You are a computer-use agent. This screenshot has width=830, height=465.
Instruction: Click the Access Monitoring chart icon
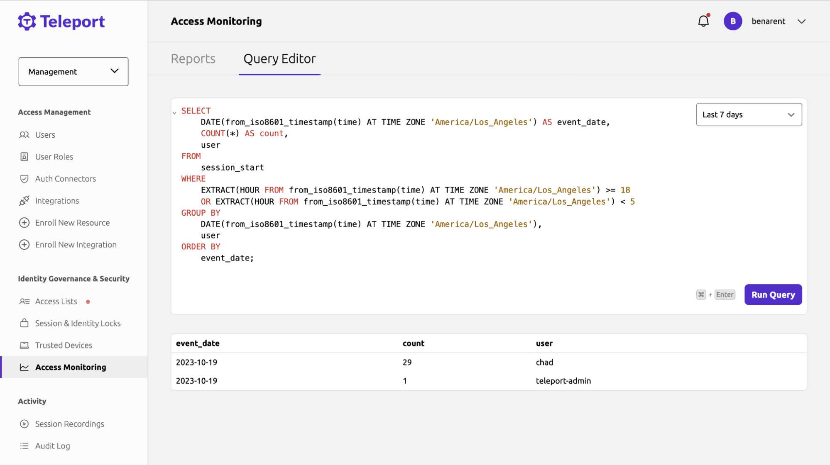(24, 367)
